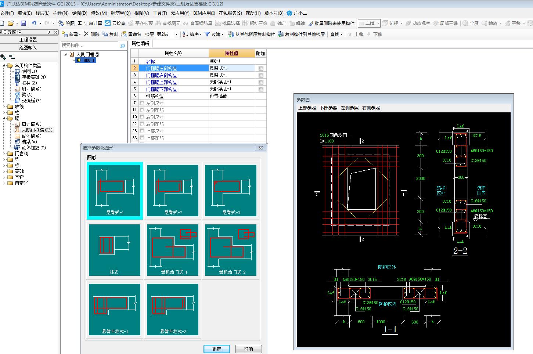Select 砌体墙(Q) in the navigation tree
The width and height of the screenshot is (533, 354).
pos(31,136)
